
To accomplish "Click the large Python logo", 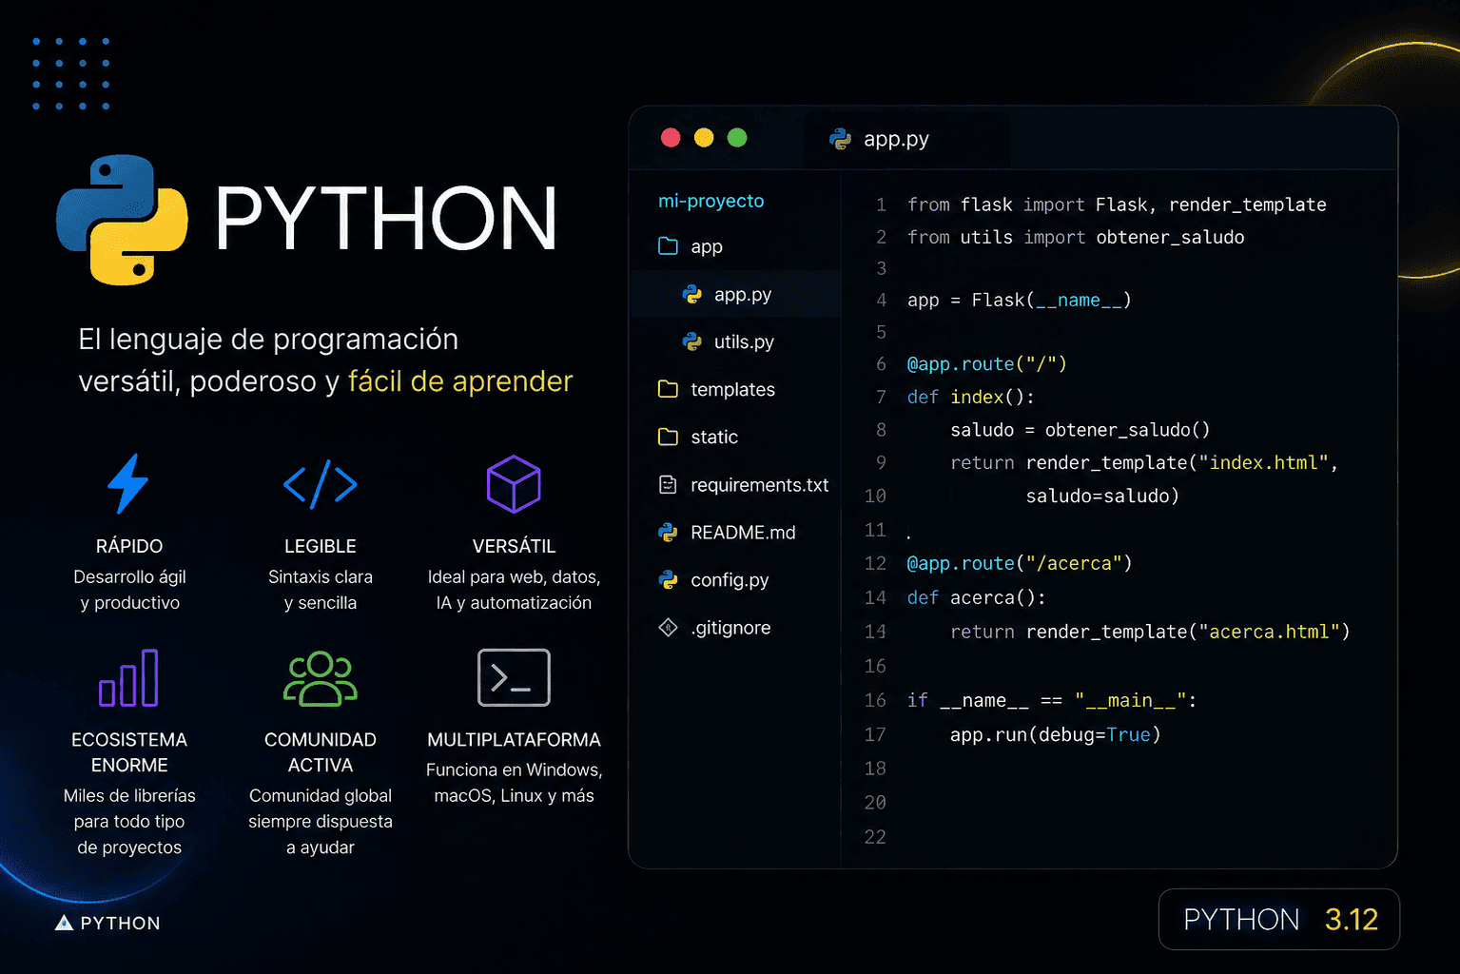I will [122, 220].
